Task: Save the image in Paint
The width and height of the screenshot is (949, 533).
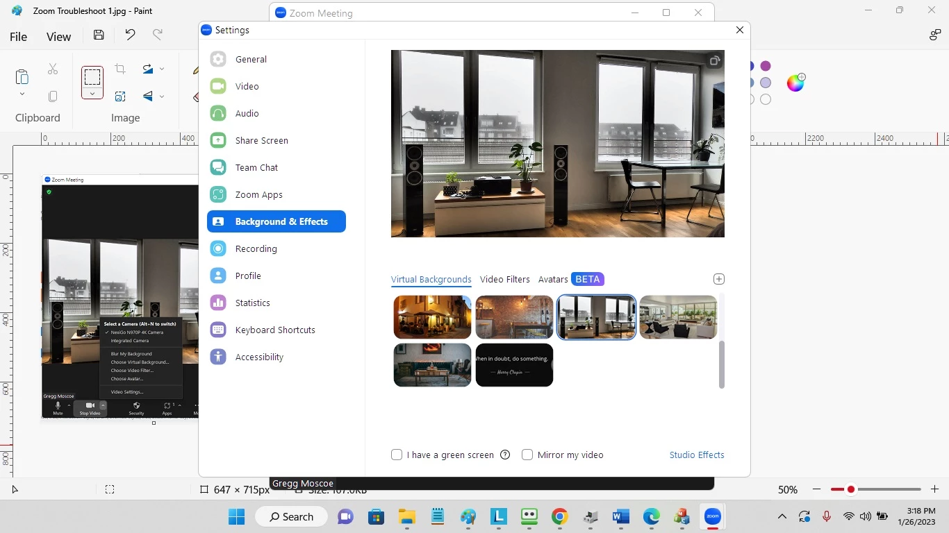Action: point(99,35)
